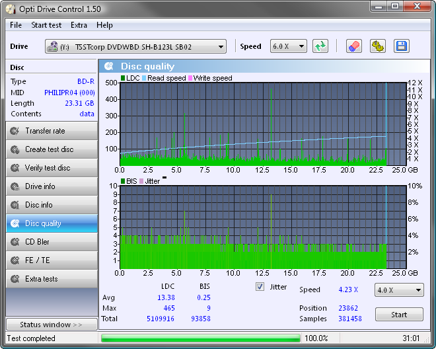Open the Start test menu
Image resolution: width=436 pixels, height=349 pixels.
tap(46, 25)
